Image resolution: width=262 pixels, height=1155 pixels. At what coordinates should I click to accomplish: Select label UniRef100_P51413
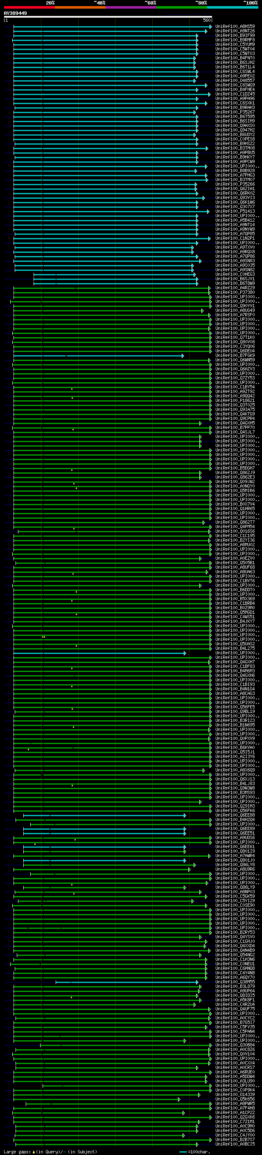pos(235,211)
